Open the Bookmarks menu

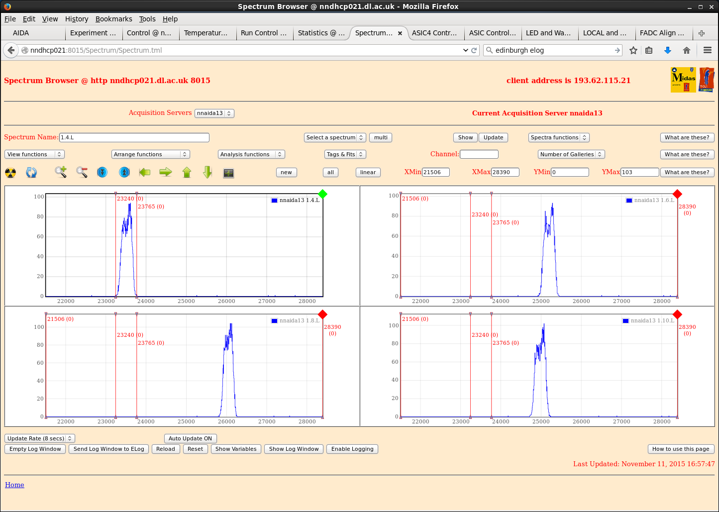click(x=113, y=19)
